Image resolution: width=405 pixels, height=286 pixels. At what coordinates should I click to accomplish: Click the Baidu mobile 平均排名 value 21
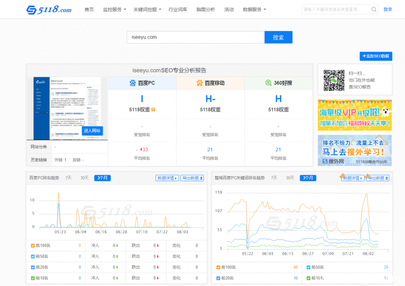[x=210, y=150]
